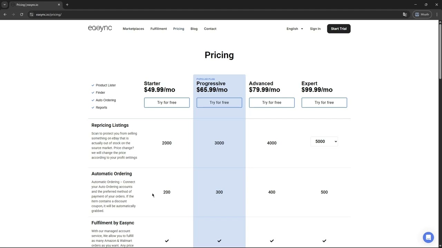Click the easync logo
442x248 pixels.
coord(100,28)
